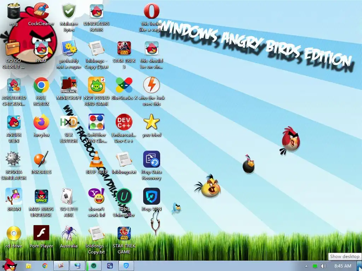Select the Australia spider solitaire icon
362x271 pixels.
(x=69, y=233)
